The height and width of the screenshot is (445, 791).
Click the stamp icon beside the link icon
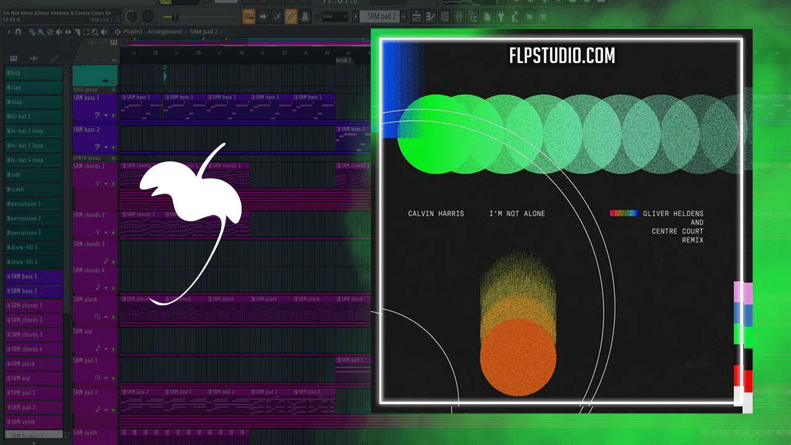pyautogui.click(x=305, y=17)
